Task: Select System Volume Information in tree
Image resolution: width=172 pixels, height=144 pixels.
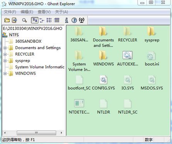Action: click(x=40, y=67)
